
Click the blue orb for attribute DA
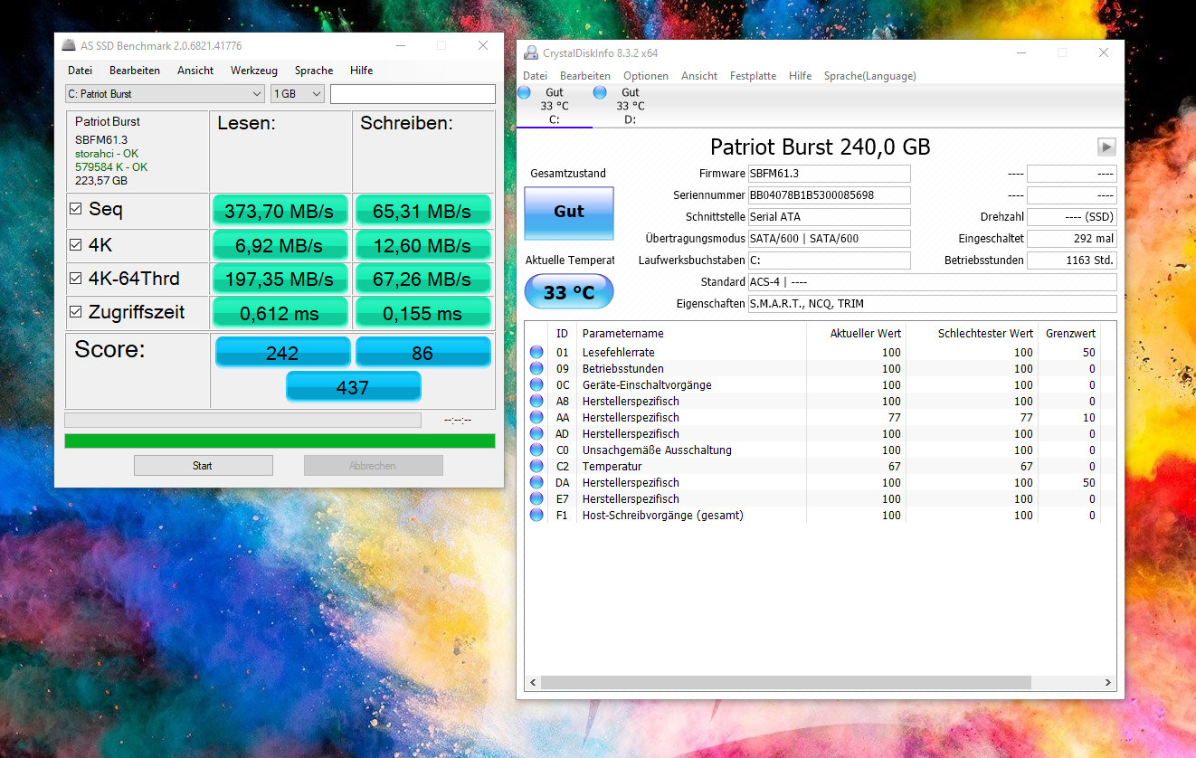(x=537, y=483)
